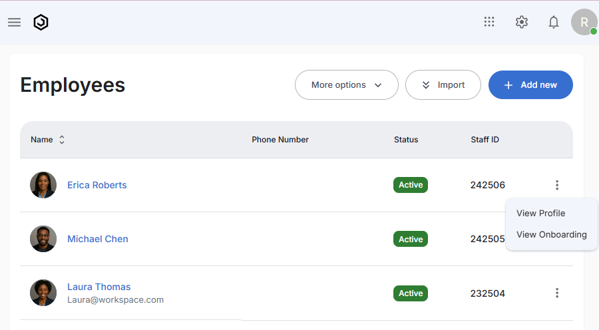The height and width of the screenshot is (330, 599).
Task: Open the three-dot menu for Laura Thomas
Action: (557, 293)
